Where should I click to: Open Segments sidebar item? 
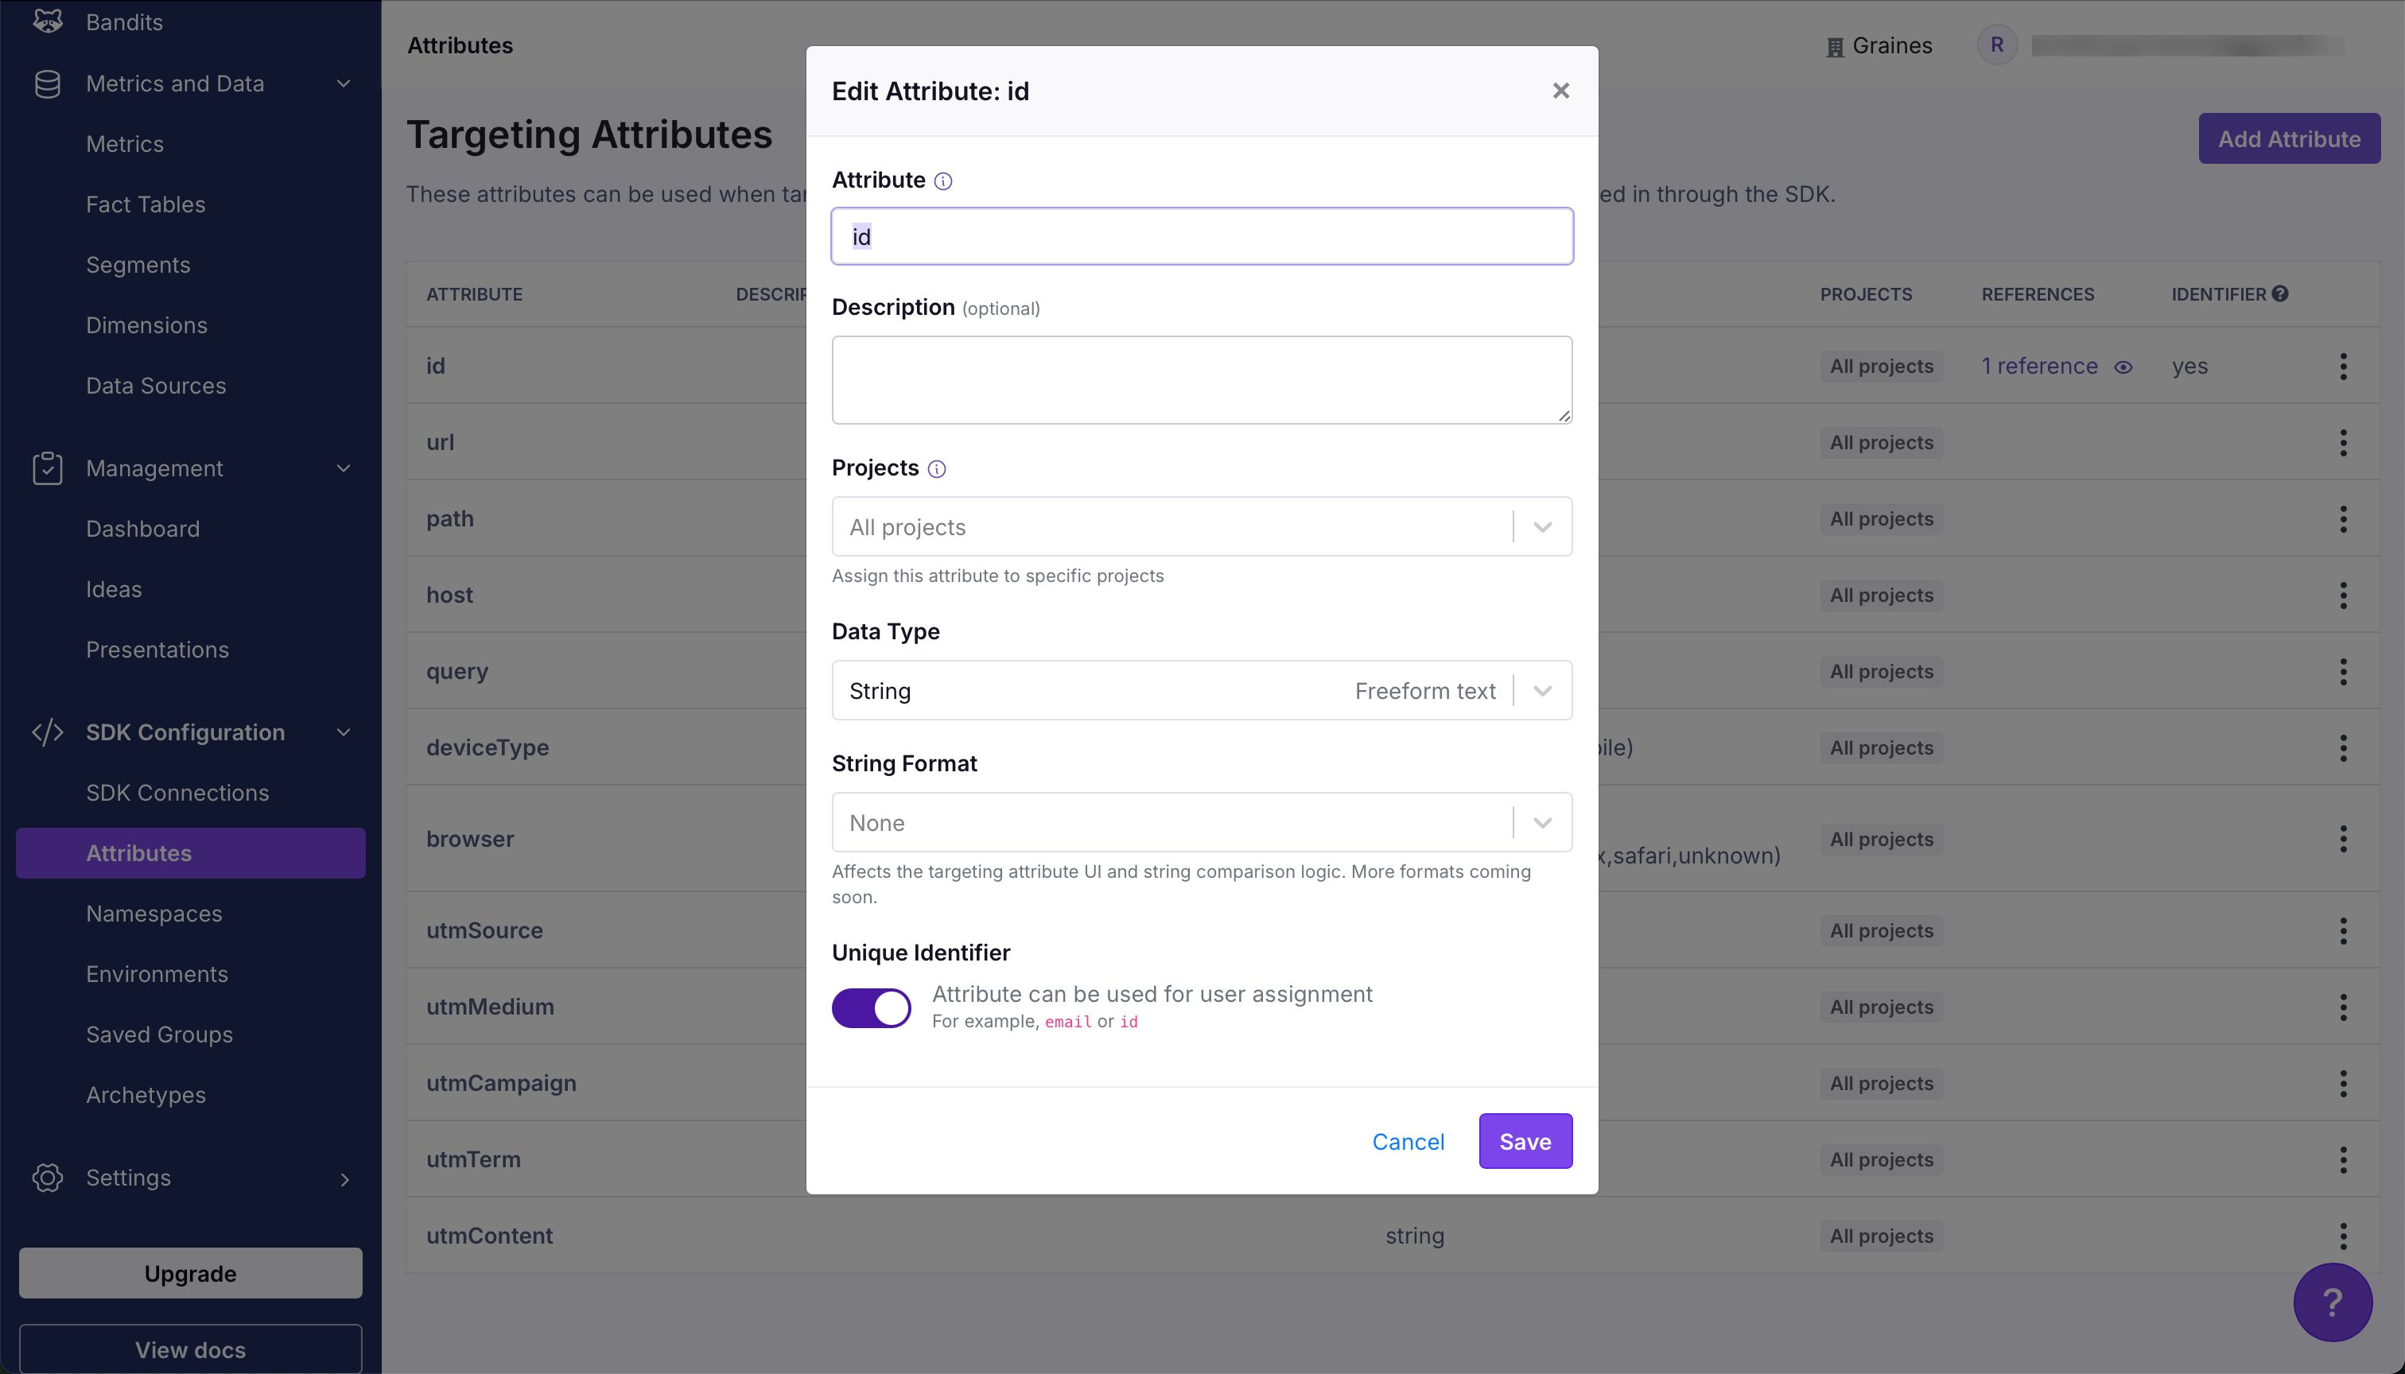138,265
